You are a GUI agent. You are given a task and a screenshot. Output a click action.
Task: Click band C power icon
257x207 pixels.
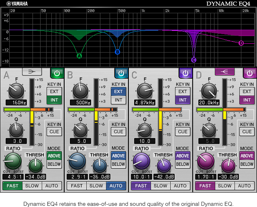(x=185, y=73)
